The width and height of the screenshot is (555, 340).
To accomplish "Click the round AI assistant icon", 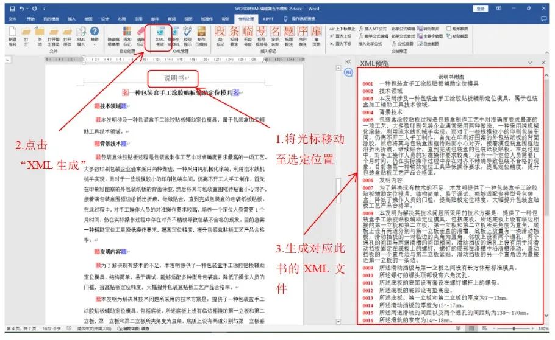I will coord(348,72).
